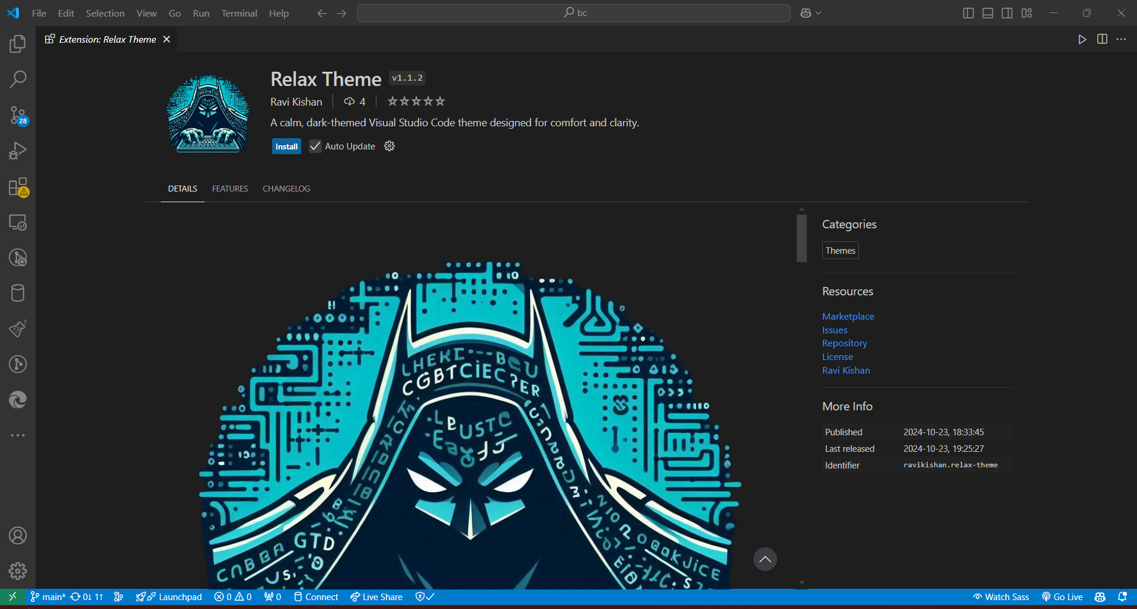Click the scroll-to-top arrow button
Screen dimensions: 1137x609
(x=765, y=559)
